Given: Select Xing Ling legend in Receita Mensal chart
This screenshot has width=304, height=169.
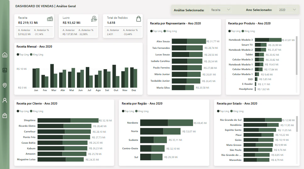Looking at the screenshot, I should tap(37, 54).
